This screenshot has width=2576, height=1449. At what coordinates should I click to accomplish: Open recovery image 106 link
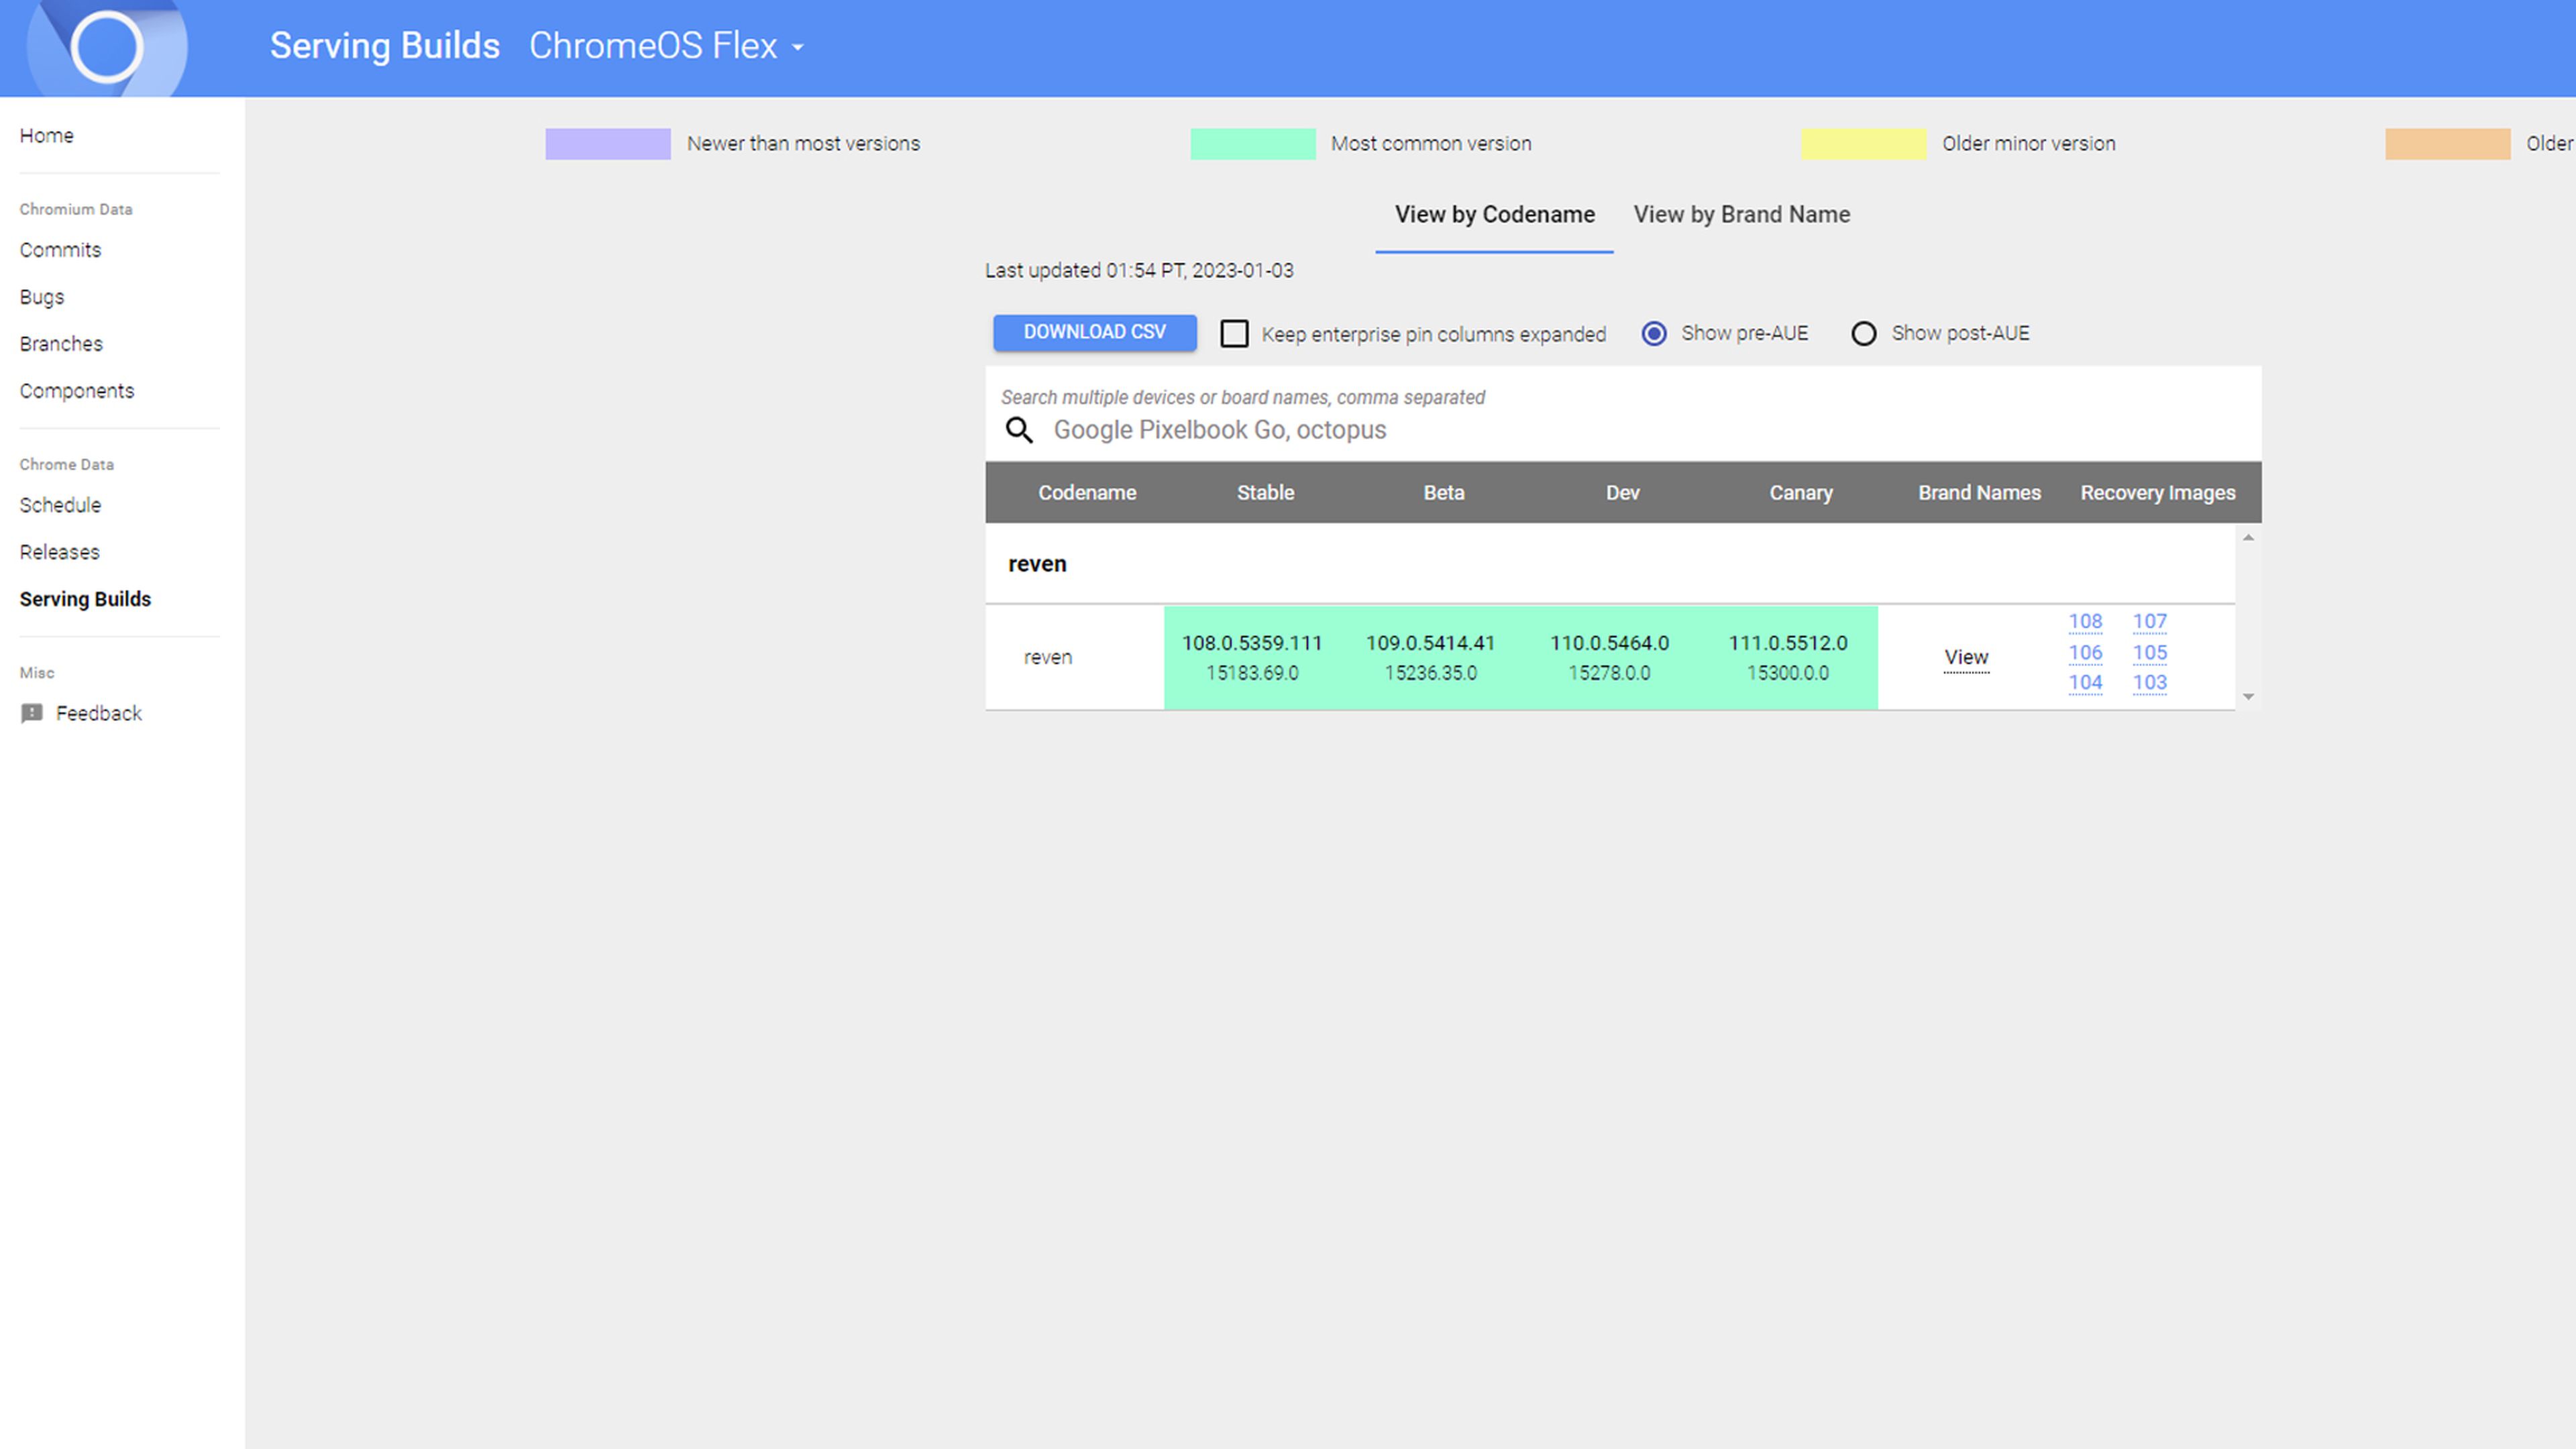coord(2085,652)
